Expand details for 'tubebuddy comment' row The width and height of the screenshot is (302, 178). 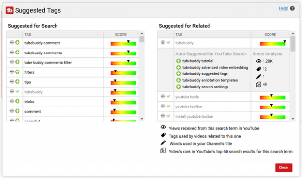tap(12, 42)
